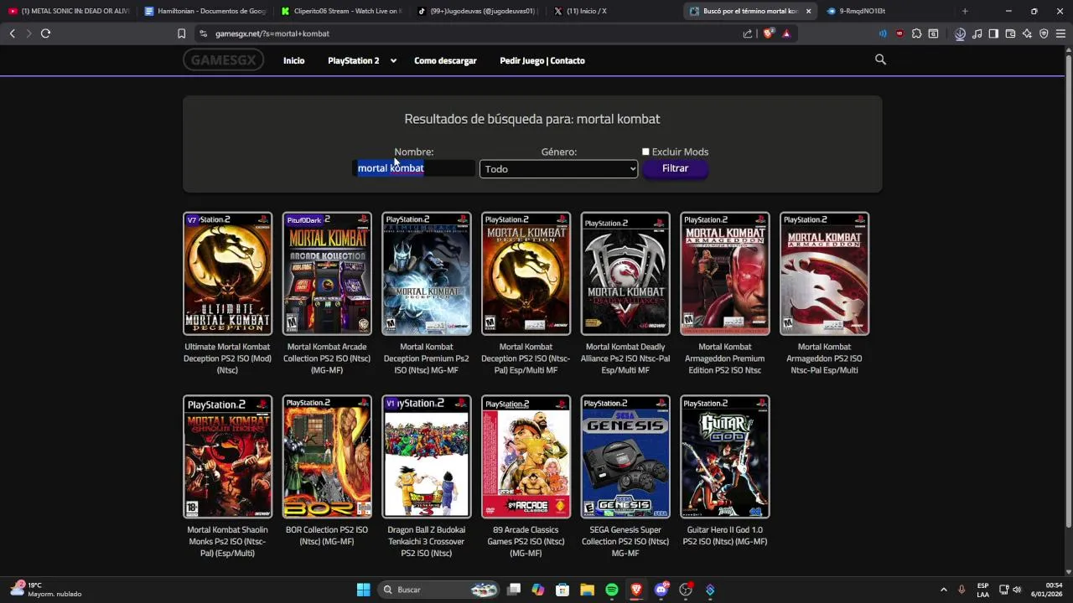
Task: Open Pedir Juego | Contacto menu item
Action: [x=542, y=60]
